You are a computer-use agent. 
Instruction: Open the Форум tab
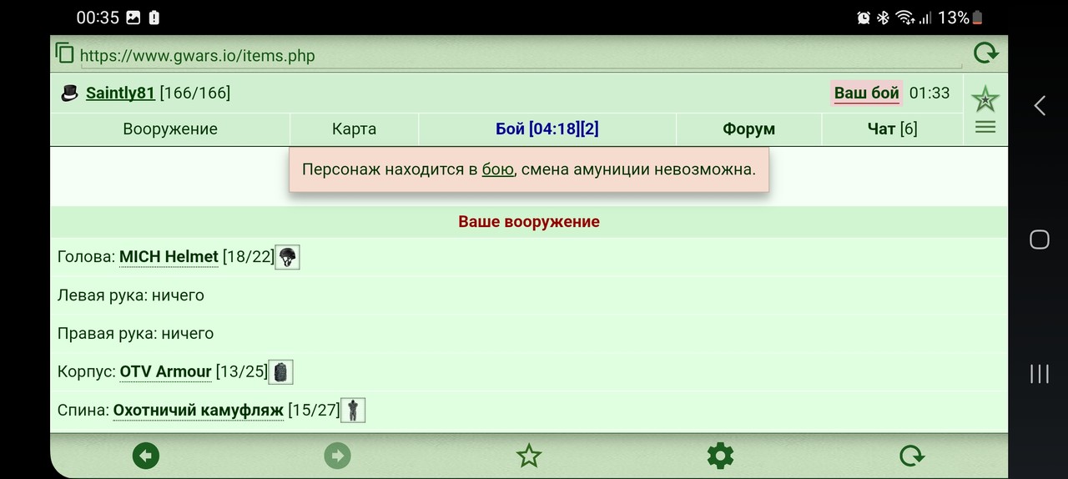click(x=748, y=129)
